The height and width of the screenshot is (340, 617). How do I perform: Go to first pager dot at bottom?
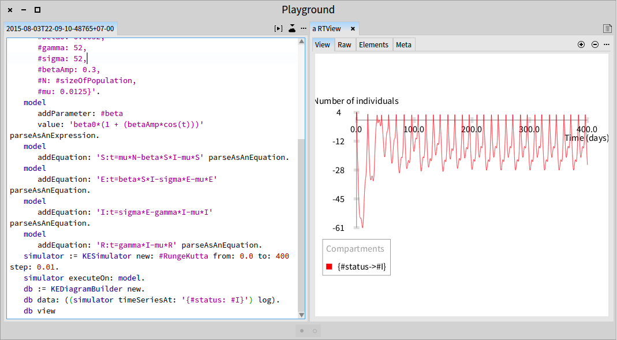[x=302, y=331]
